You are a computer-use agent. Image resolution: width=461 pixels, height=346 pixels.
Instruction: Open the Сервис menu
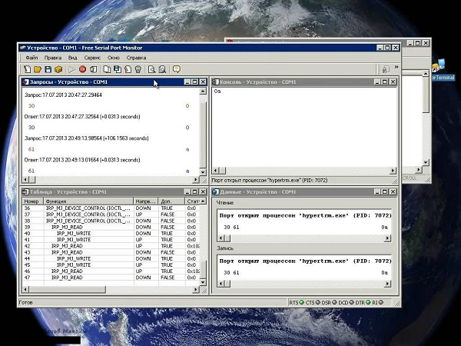(92, 58)
